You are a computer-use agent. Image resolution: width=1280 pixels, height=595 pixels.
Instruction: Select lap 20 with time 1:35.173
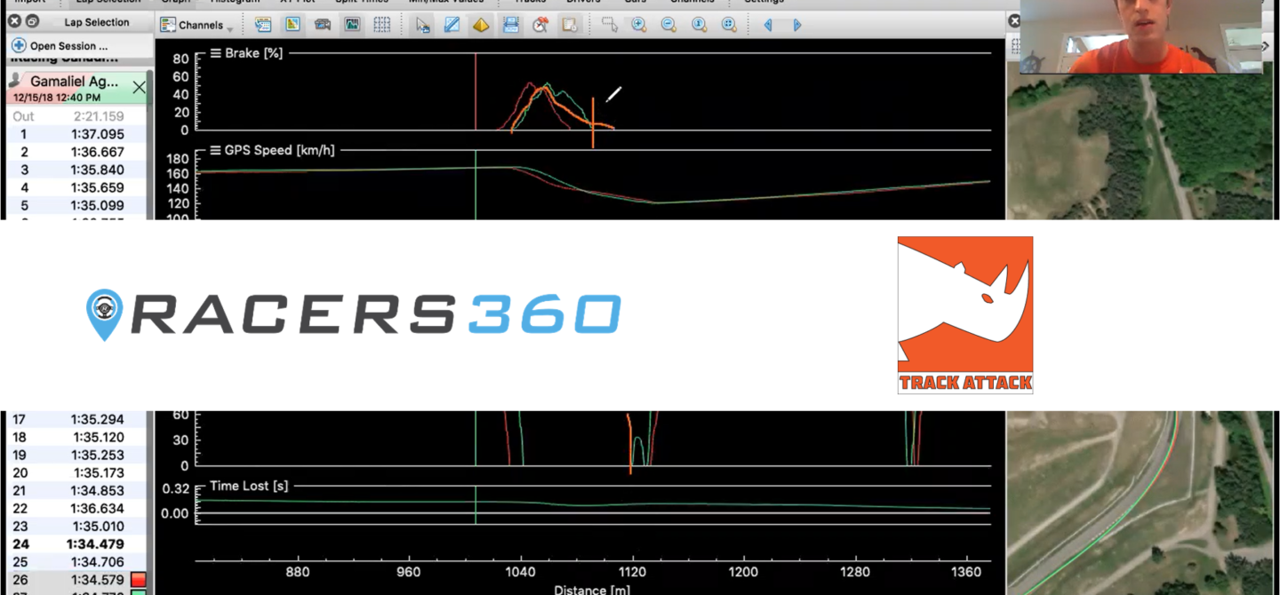coord(76,472)
